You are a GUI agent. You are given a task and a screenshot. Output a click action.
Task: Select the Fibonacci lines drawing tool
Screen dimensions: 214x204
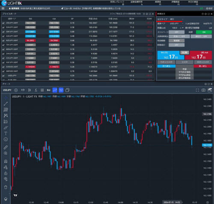(6, 109)
